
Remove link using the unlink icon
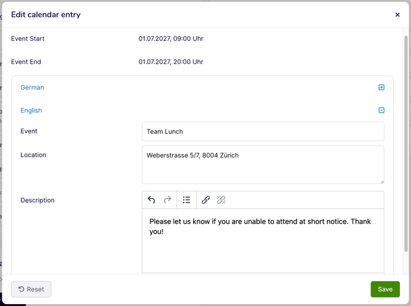pyautogui.click(x=221, y=200)
